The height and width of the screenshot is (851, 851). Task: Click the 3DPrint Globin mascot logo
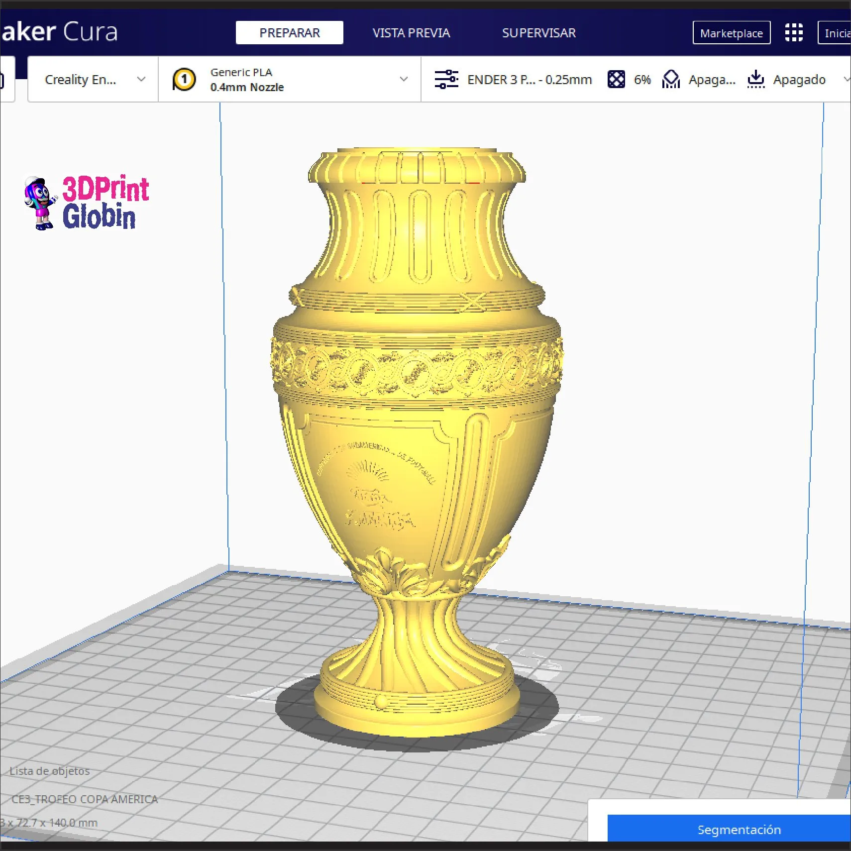[40, 203]
